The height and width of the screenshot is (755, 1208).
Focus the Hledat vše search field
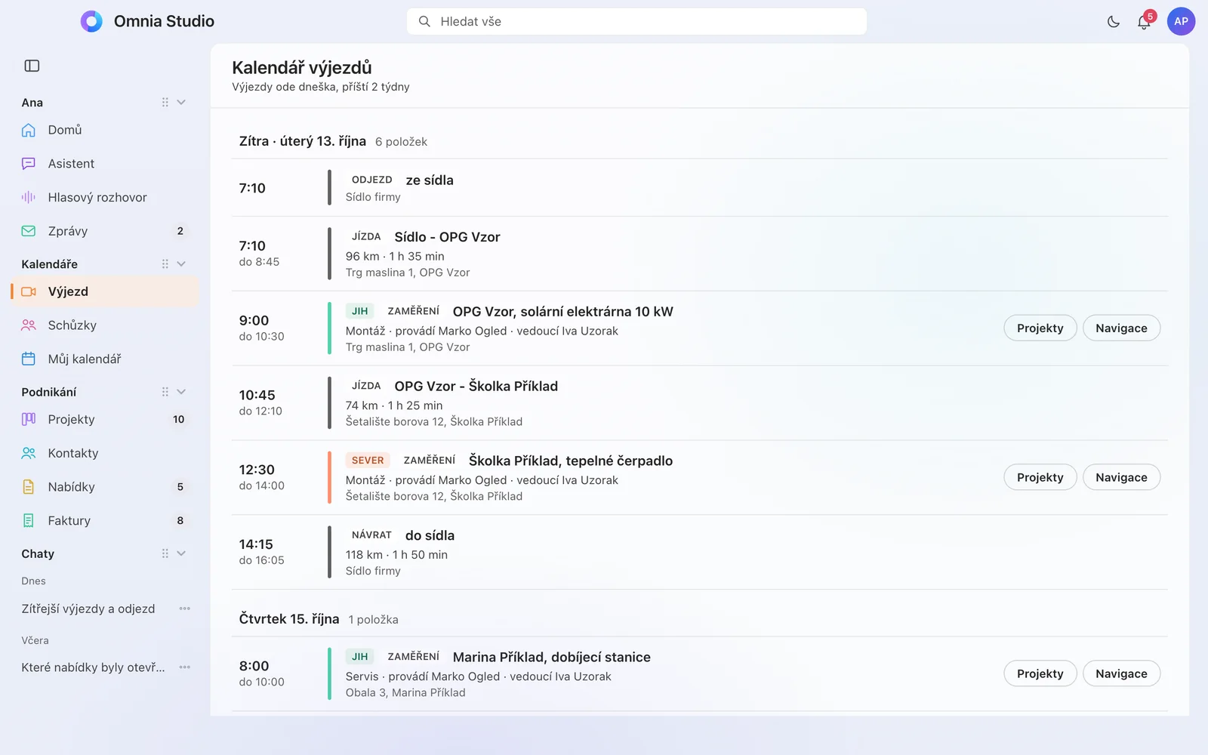point(636,21)
